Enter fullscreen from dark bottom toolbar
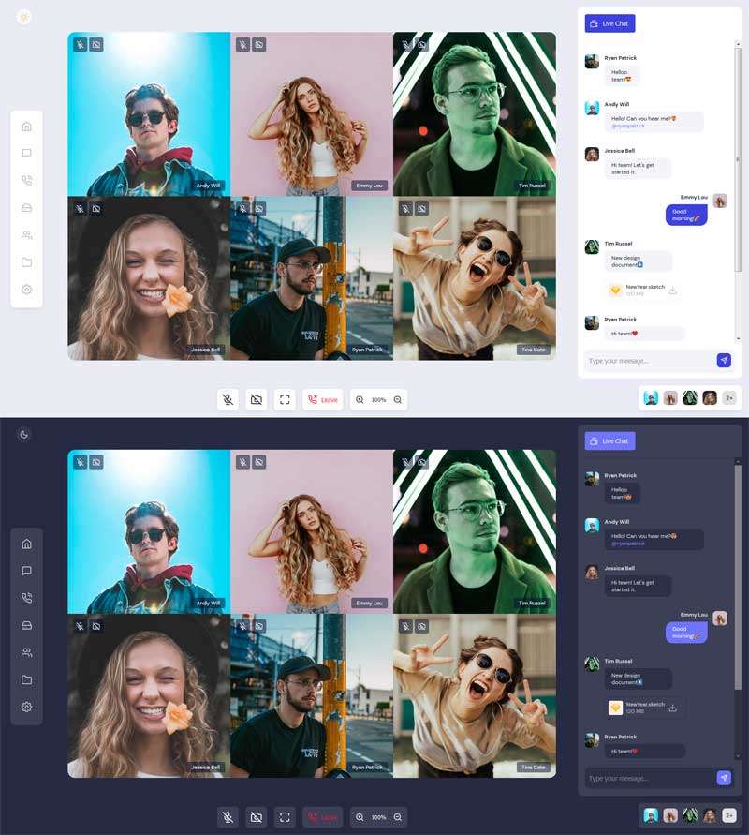749x835 pixels. pyautogui.click(x=285, y=817)
